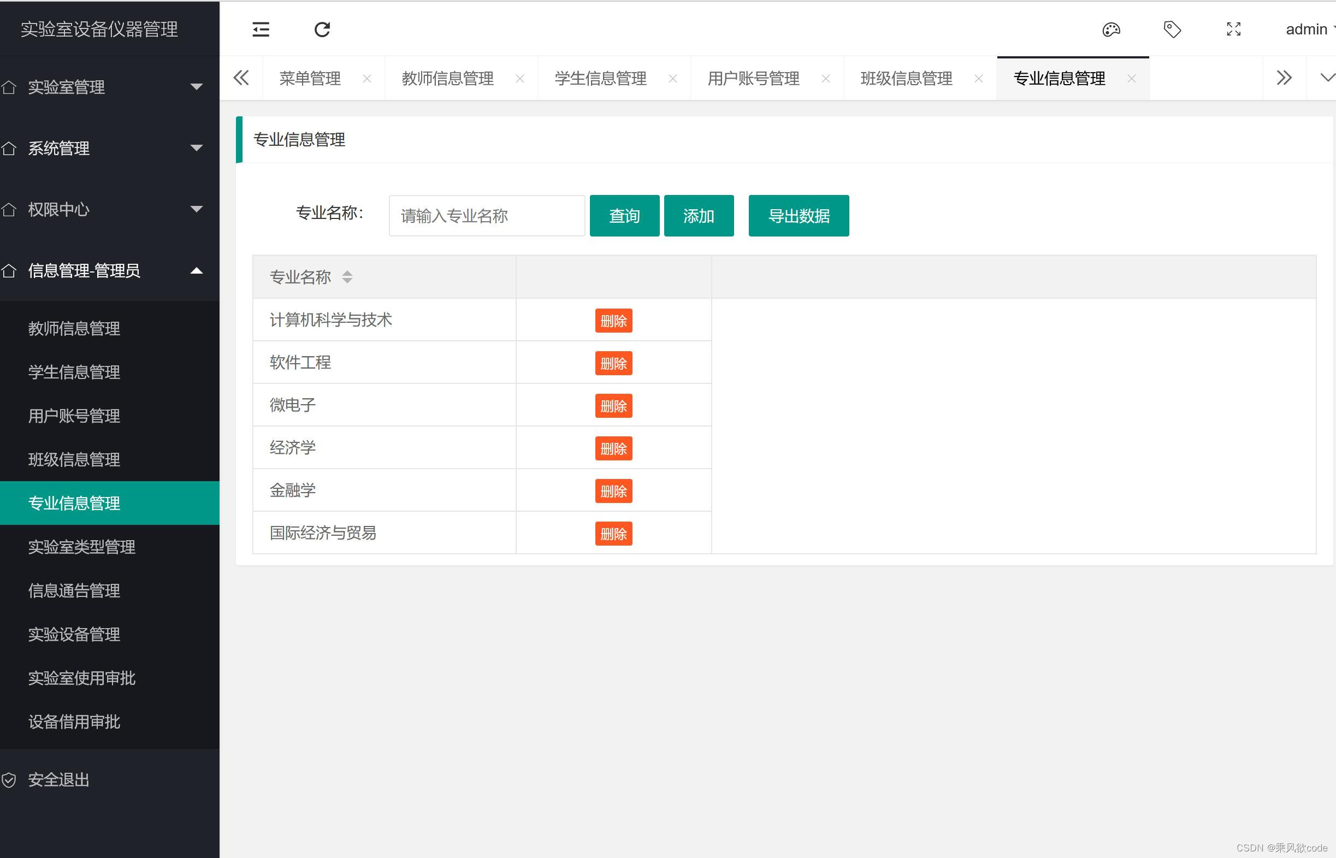Screen dimensions: 1336x858
Task: Click the 安全退出 shield icon
Action: [x=9, y=779]
